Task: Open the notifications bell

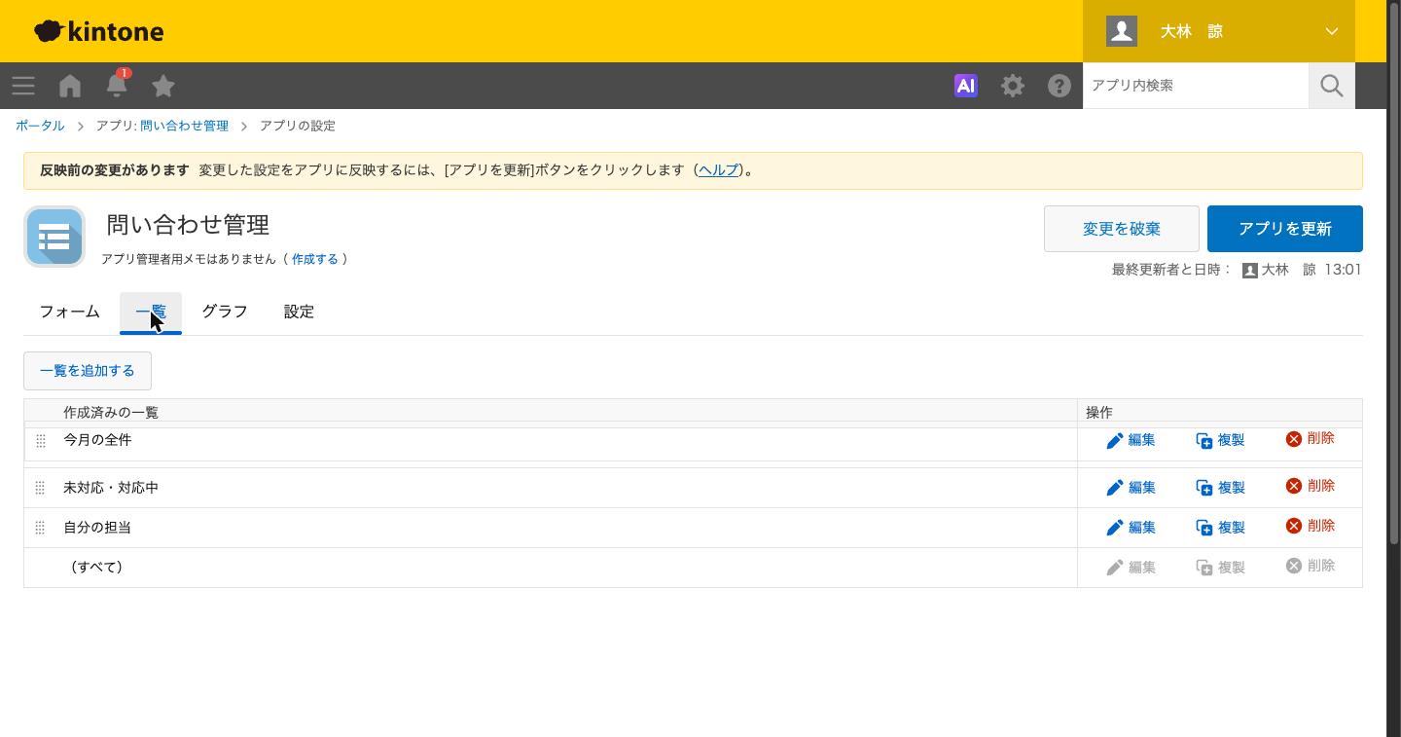Action: 117,85
